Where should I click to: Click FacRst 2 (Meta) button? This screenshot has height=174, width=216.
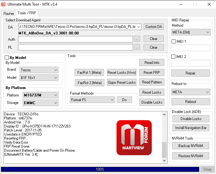(x=90, y=83)
